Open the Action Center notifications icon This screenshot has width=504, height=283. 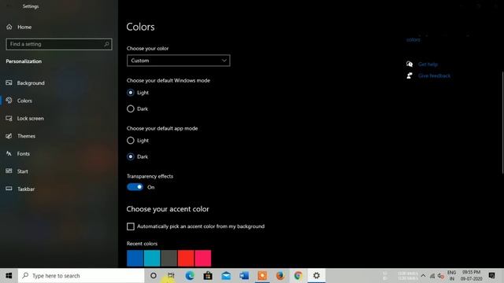click(491, 276)
